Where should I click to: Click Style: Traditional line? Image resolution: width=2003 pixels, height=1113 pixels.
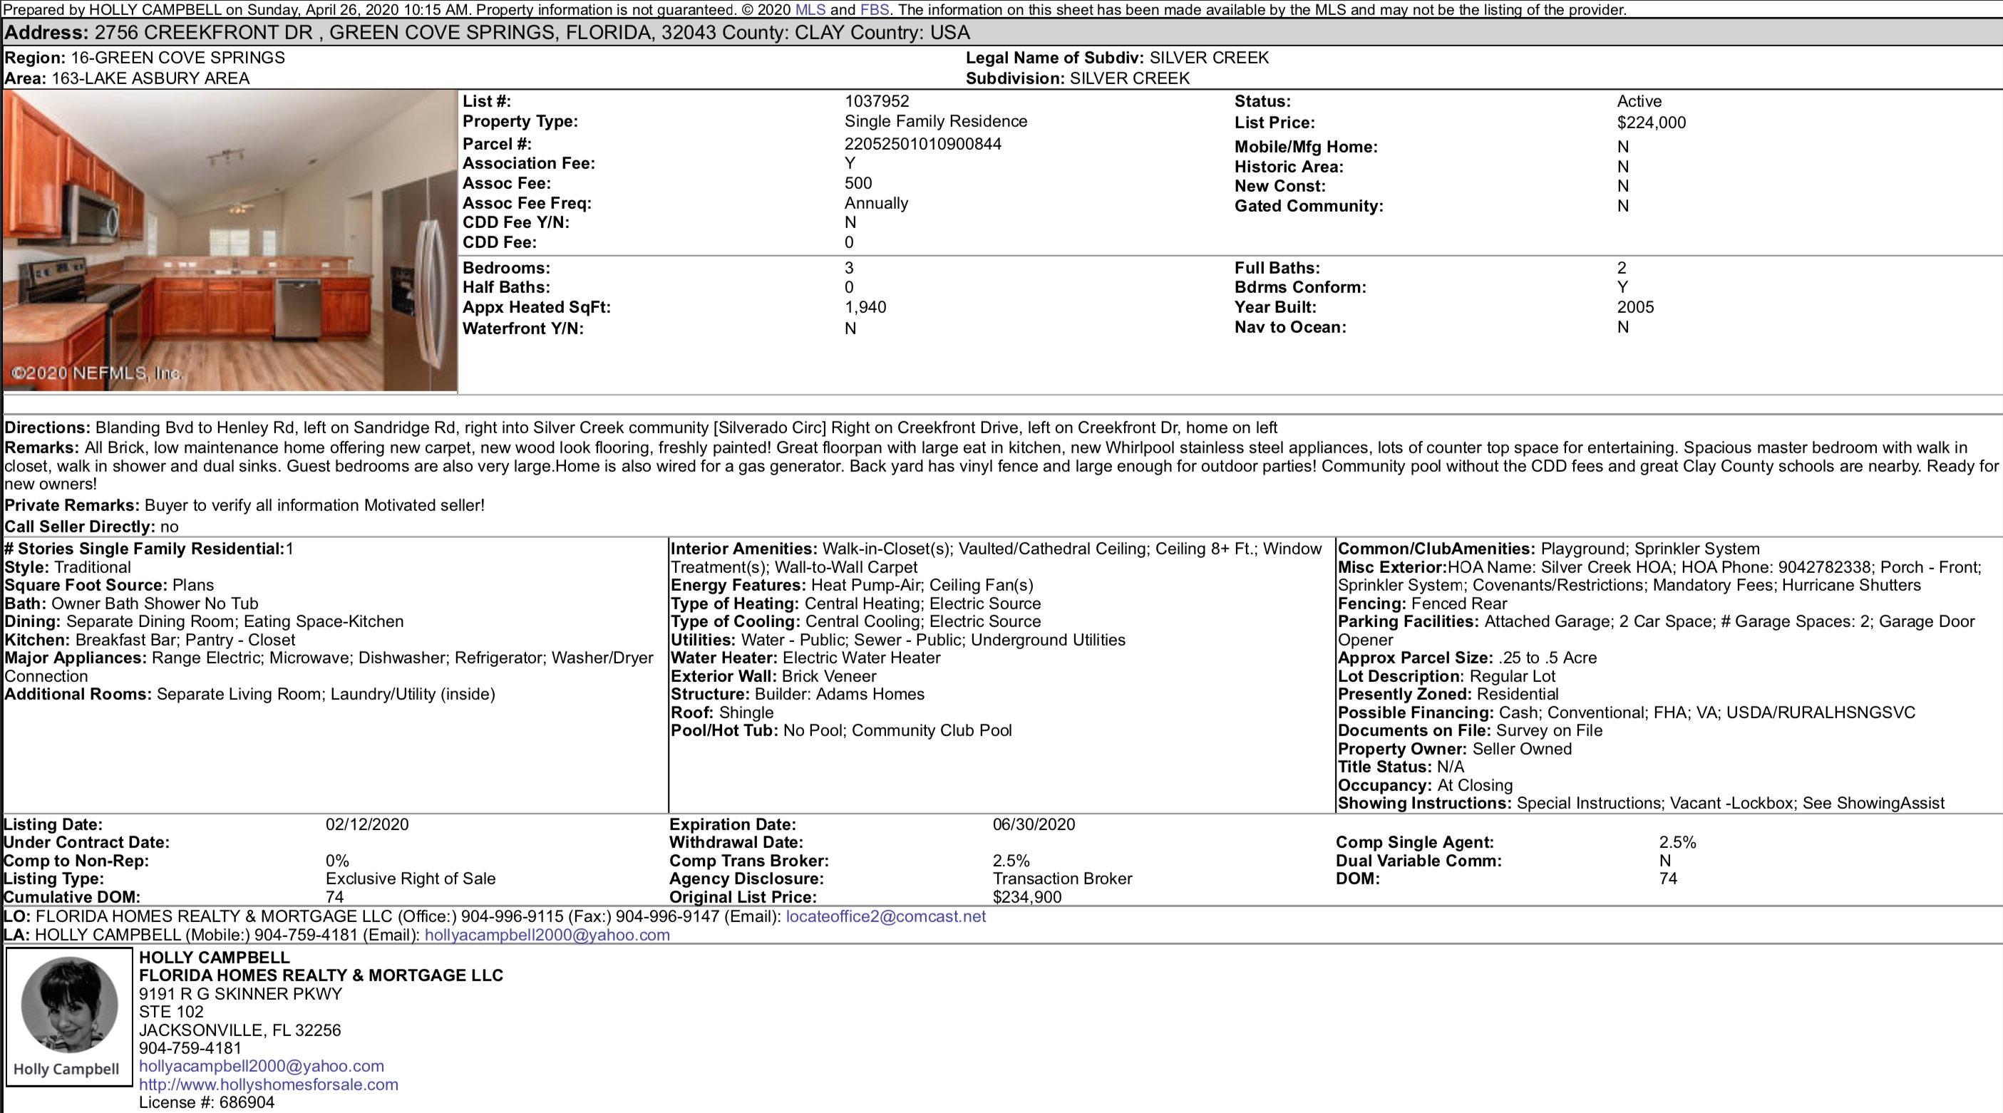pyautogui.click(x=68, y=567)
